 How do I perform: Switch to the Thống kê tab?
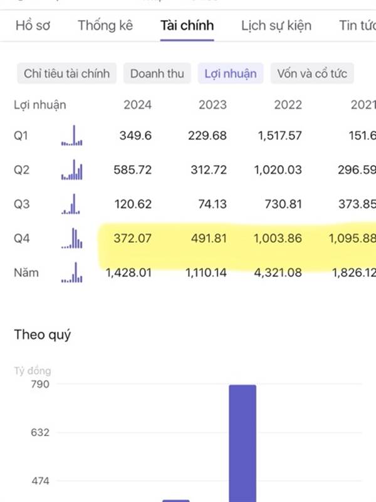coord(105,26)
